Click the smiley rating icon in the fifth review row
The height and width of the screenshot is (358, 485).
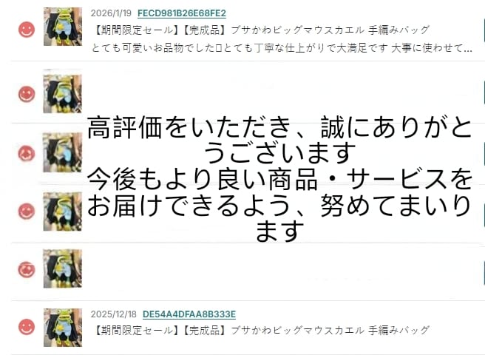(x=27, y=269)
